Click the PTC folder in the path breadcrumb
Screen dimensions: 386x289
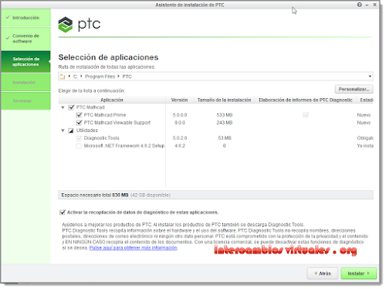pyautogui.click(x=127, y=76)
